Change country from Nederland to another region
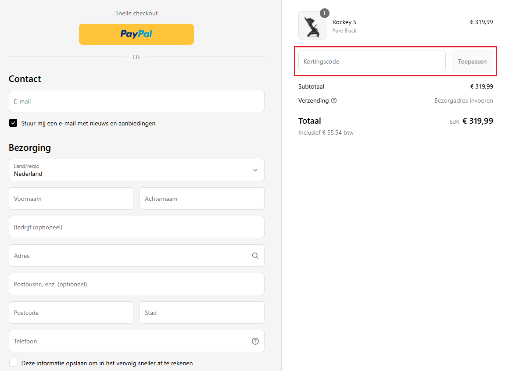Viewport: 505px width, 371px height. [136, 170]
